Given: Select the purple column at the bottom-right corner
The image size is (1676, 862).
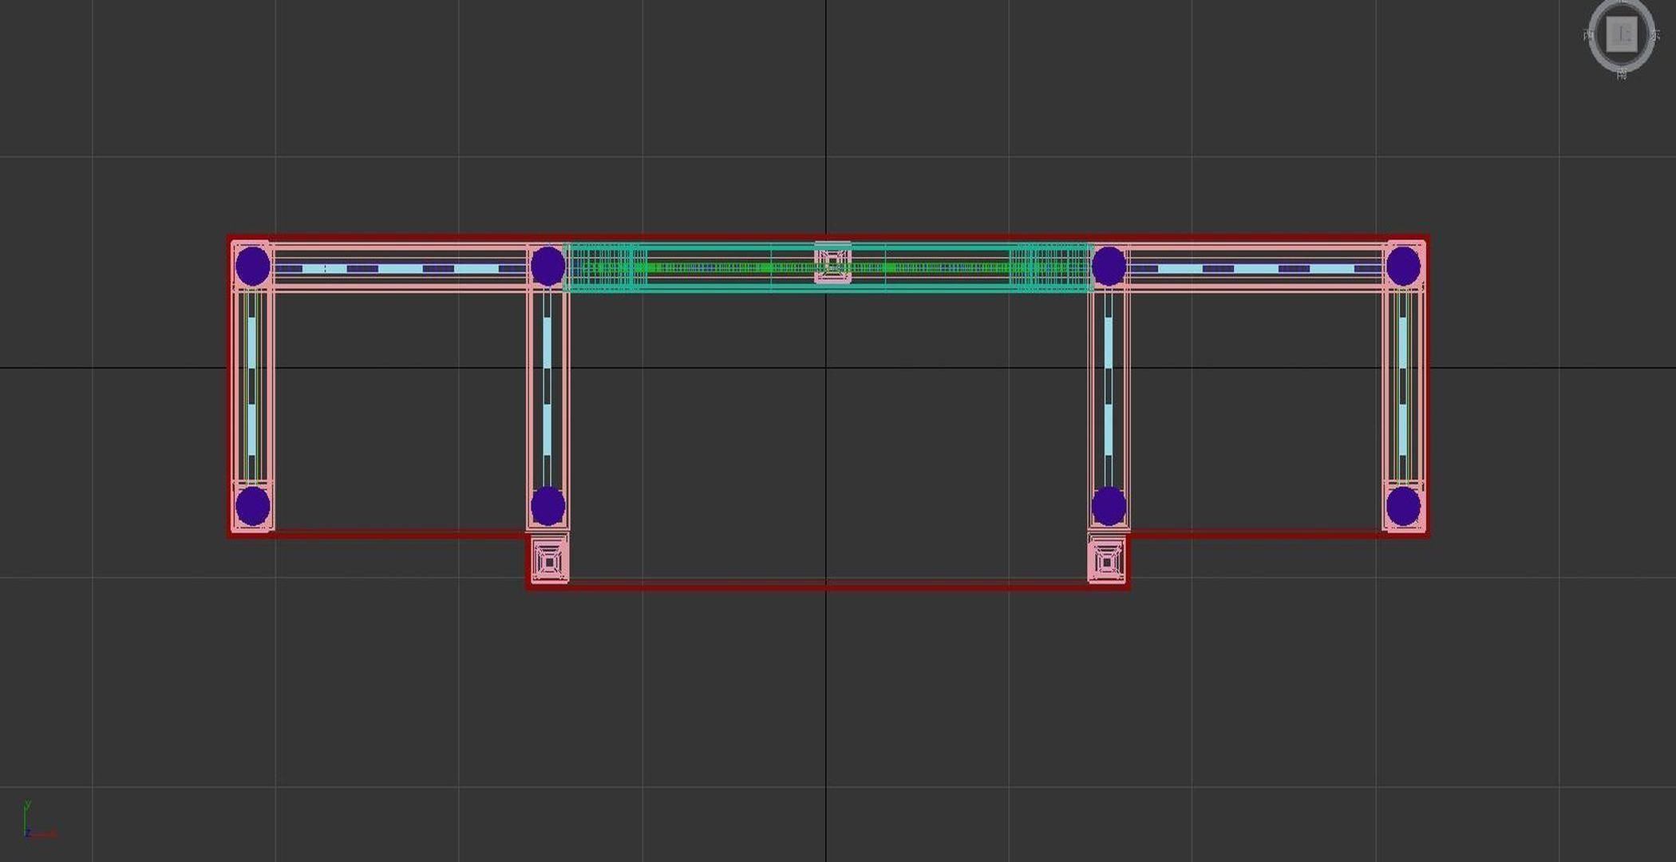Looking at the screenshot, I should pyautogui.click(x=1403, y=506).
